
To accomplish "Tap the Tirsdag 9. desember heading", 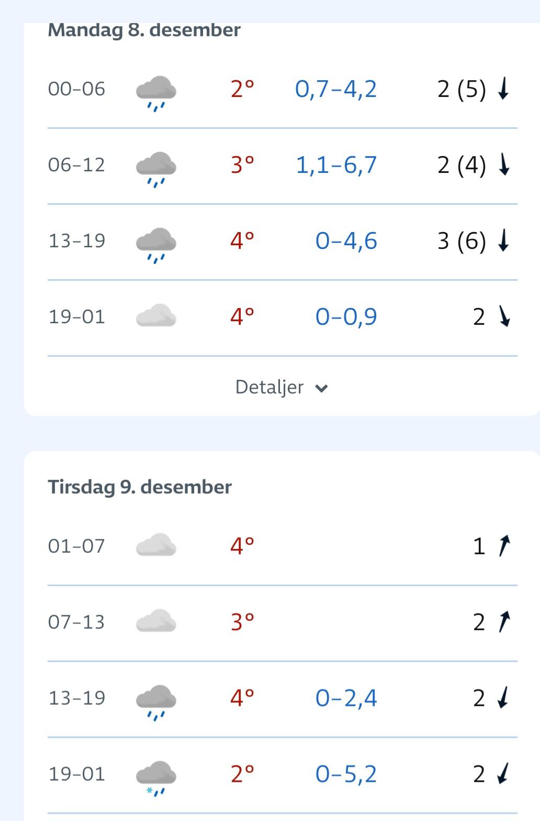I will [140, 487].
